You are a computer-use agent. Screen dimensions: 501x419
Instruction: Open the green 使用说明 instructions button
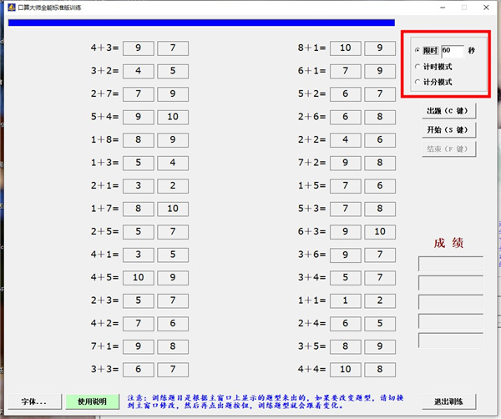pos(93,401)
